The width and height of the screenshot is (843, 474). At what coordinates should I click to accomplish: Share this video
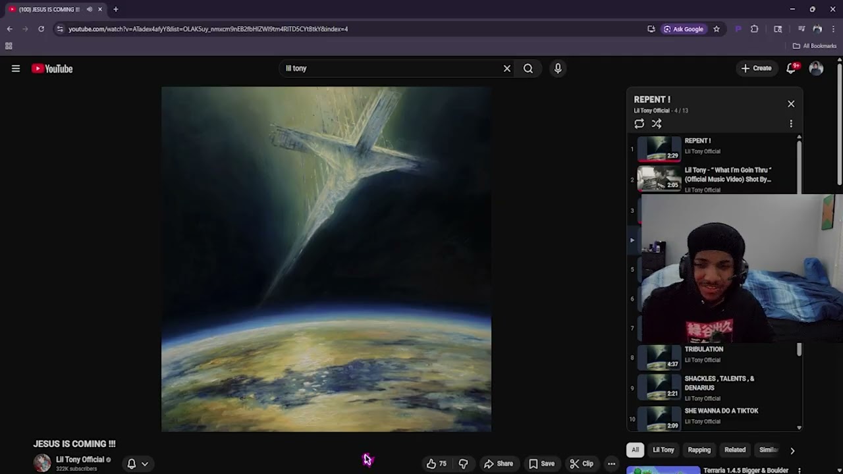click(x=499, y=463)
